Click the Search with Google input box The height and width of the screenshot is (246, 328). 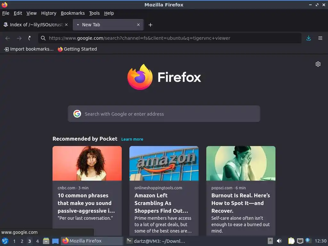164,114
